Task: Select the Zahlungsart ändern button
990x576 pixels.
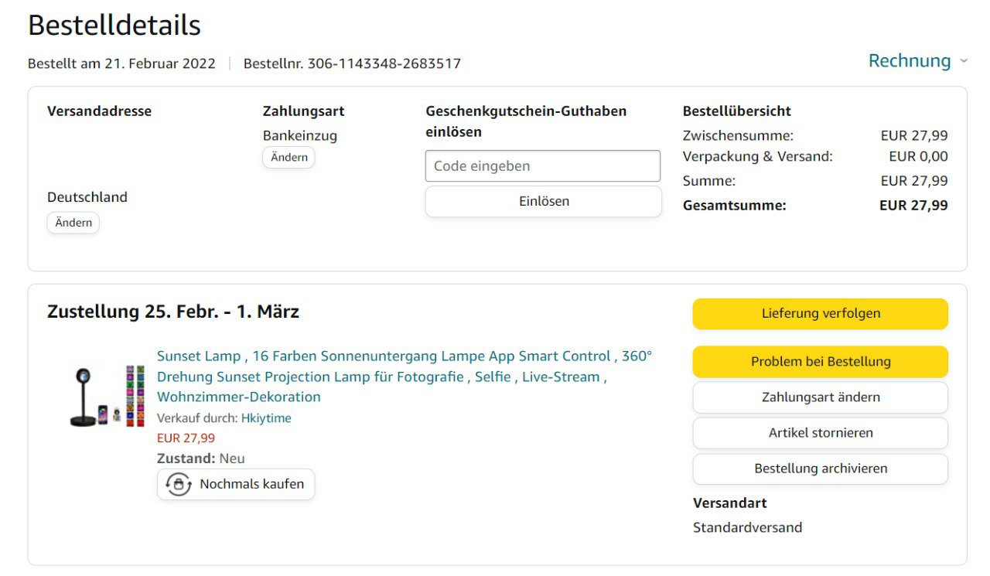Action: click(820, 397)
